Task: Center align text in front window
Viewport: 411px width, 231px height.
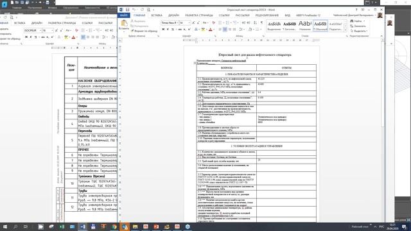Action: pos(225,30)
